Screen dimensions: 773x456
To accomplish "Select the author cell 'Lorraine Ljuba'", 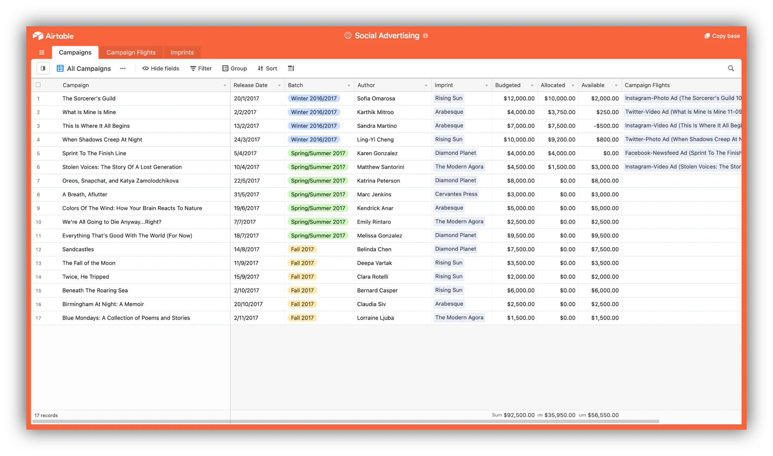I will 393,318.
